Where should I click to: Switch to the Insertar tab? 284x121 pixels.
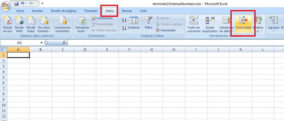point(37,11)
